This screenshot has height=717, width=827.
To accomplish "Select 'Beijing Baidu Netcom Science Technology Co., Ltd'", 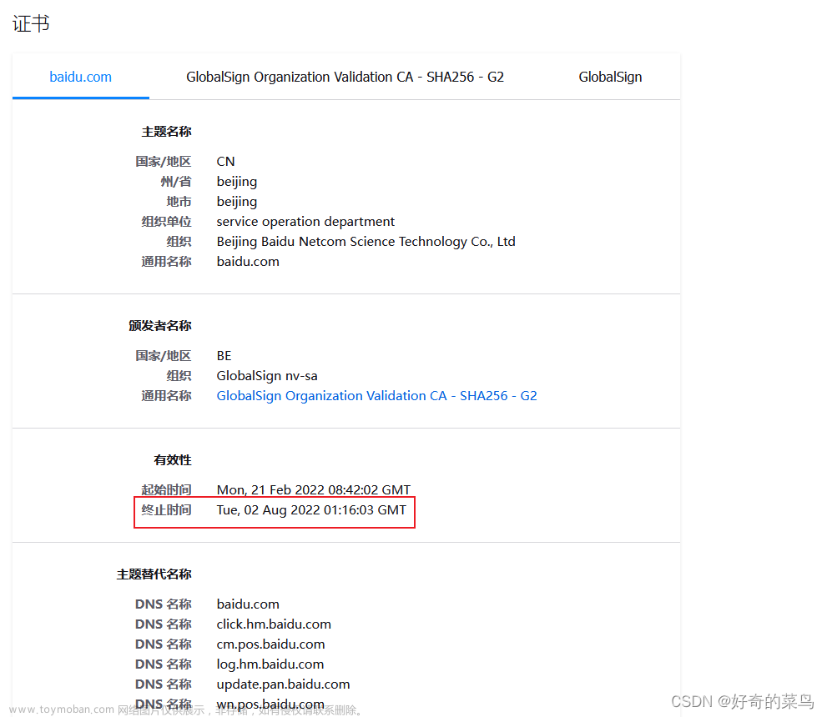I will (x=366, y=242).
